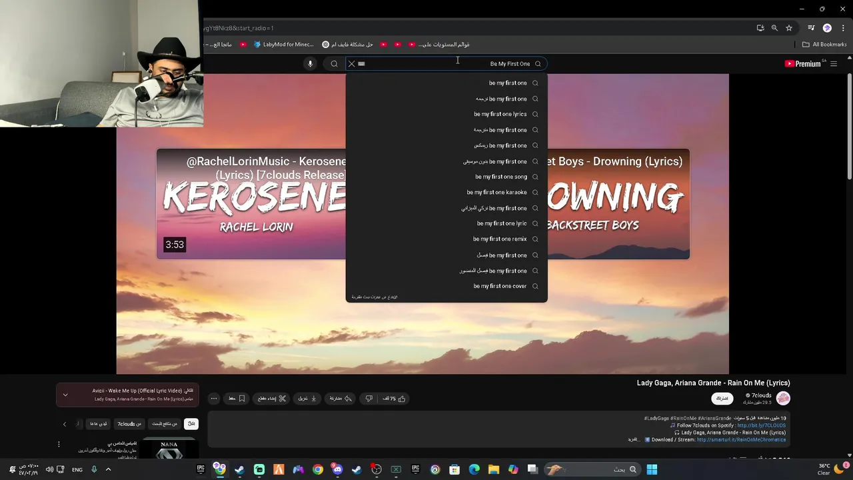Clear the search text with the X icon

click(x=352, y=64)
